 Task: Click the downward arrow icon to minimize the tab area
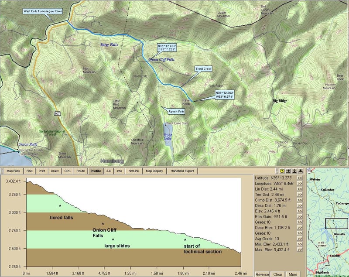click(294, 171)
